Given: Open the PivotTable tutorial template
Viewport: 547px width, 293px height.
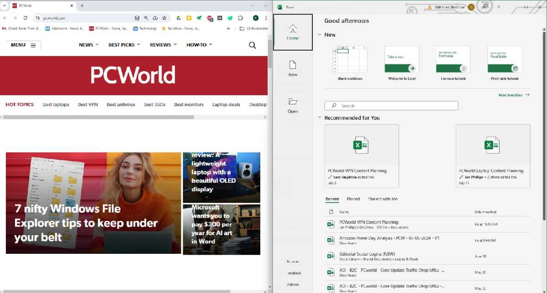Looking at the screenshot, I should tap(505, 63).
